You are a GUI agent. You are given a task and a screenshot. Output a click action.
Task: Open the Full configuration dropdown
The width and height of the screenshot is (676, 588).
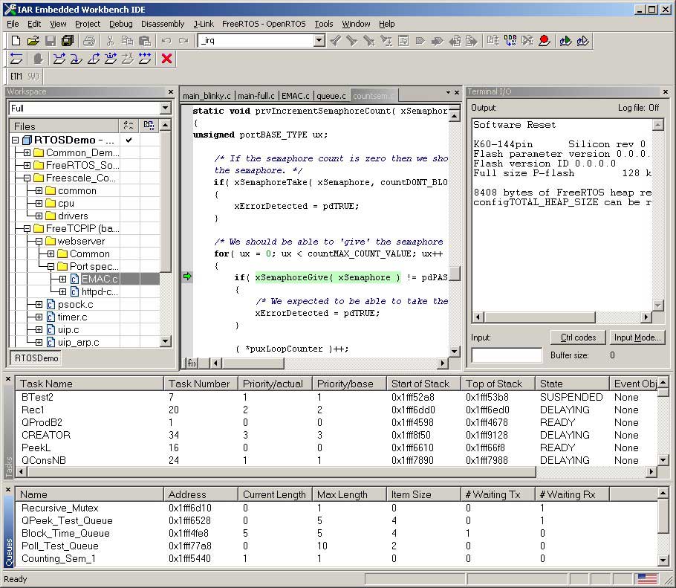coord(165,108)
